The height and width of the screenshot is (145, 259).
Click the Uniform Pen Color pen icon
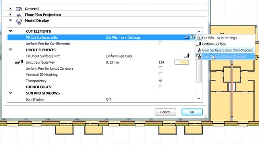187,56
